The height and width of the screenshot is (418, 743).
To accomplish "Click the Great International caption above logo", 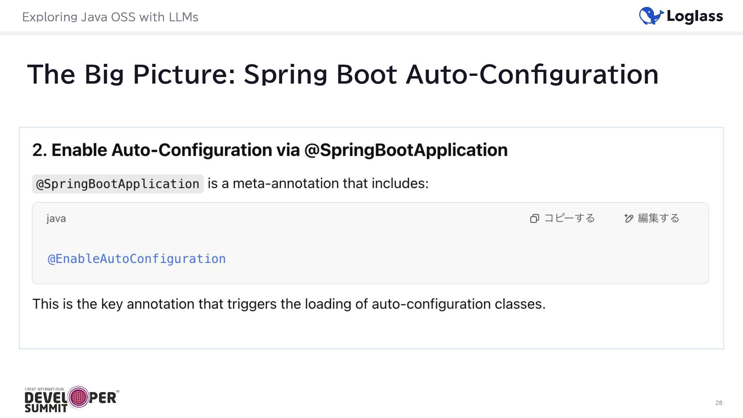I will [45, 389].
